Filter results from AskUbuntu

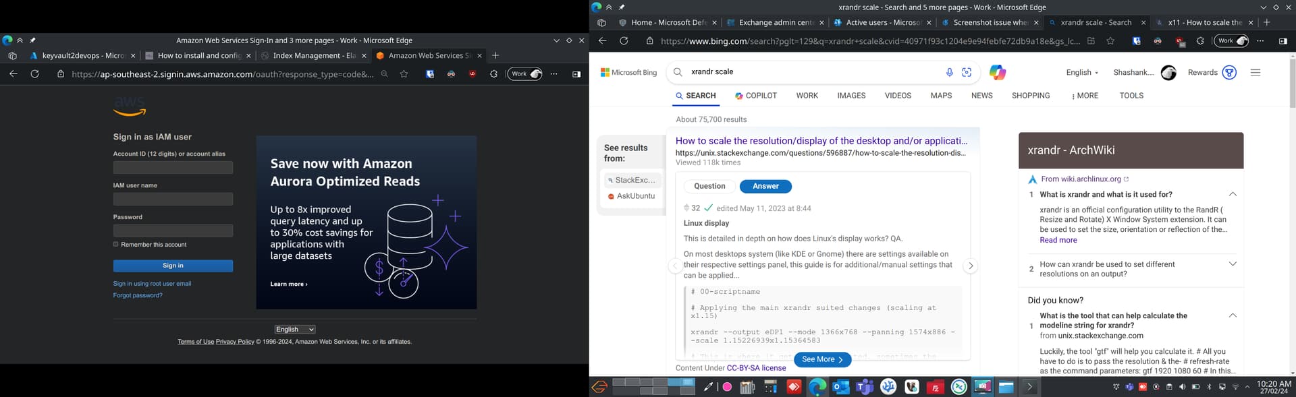pyautogui.click(x=632, y=196)
